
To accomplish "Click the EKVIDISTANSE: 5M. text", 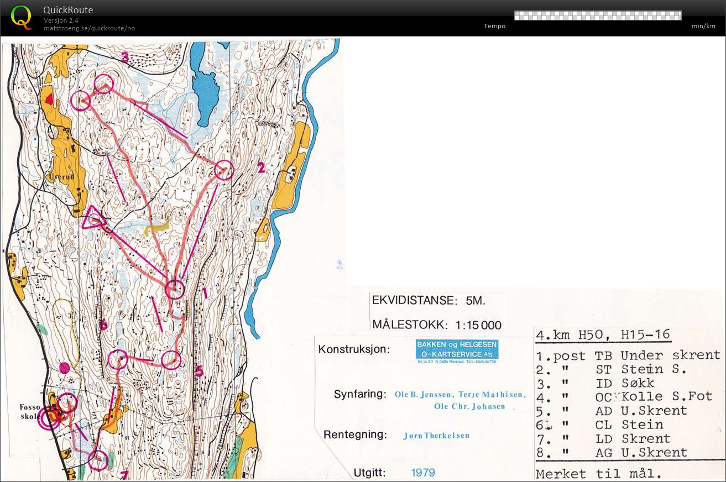I will coord(429,301).
